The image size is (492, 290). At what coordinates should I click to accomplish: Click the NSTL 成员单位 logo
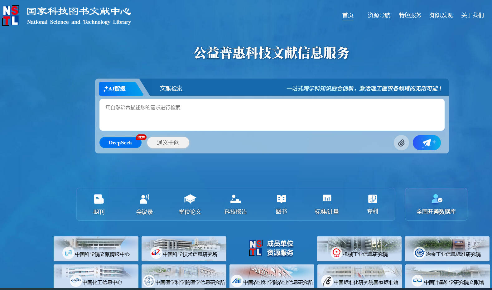click(x=256, y=248)
